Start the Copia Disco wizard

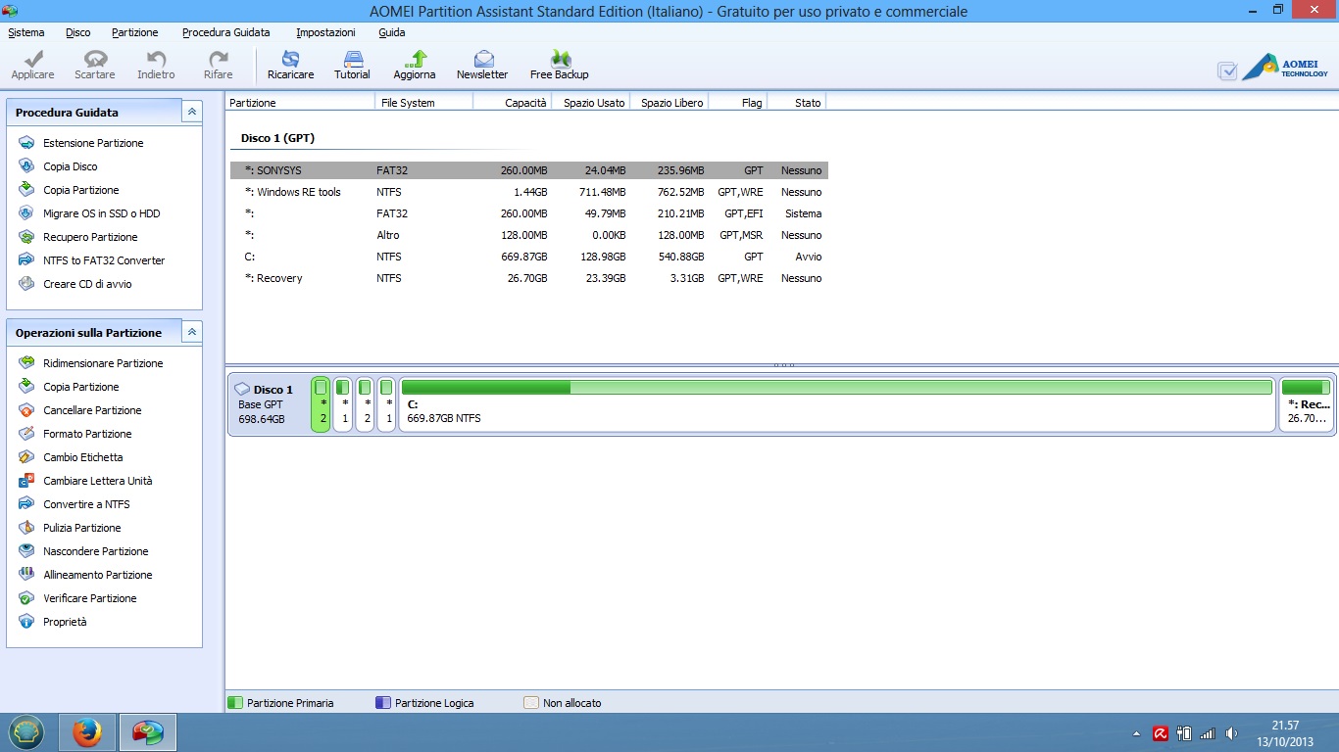(71, 166)
